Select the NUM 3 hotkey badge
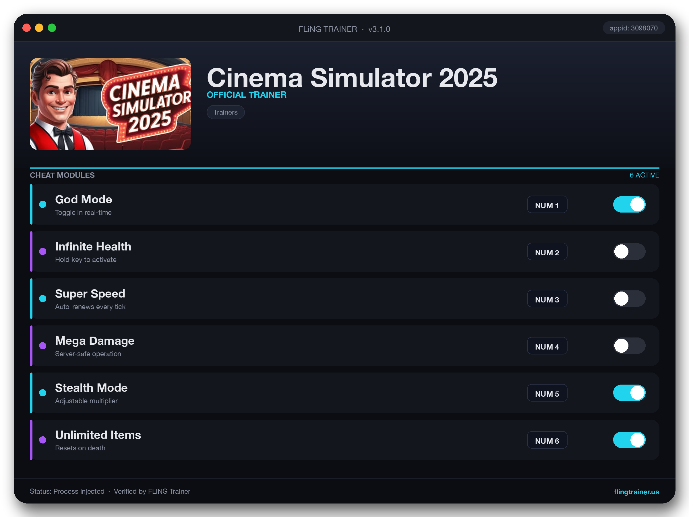Screen dimensions: 689x517 click(x=547, y=298)
